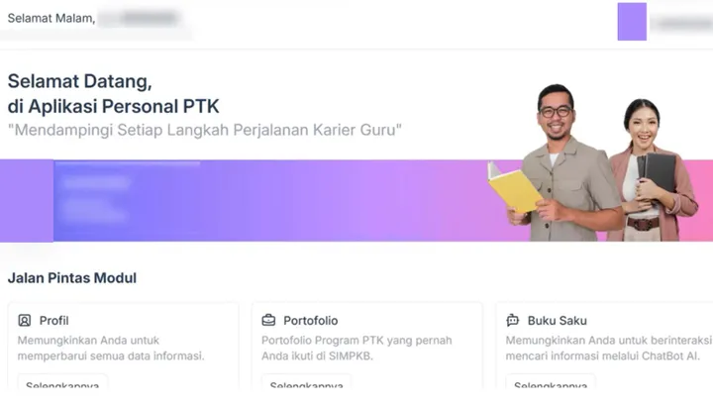713x407 pixels.
Task: Click Selengkapnya button under Buku Saku
Action: pos(551,382)
